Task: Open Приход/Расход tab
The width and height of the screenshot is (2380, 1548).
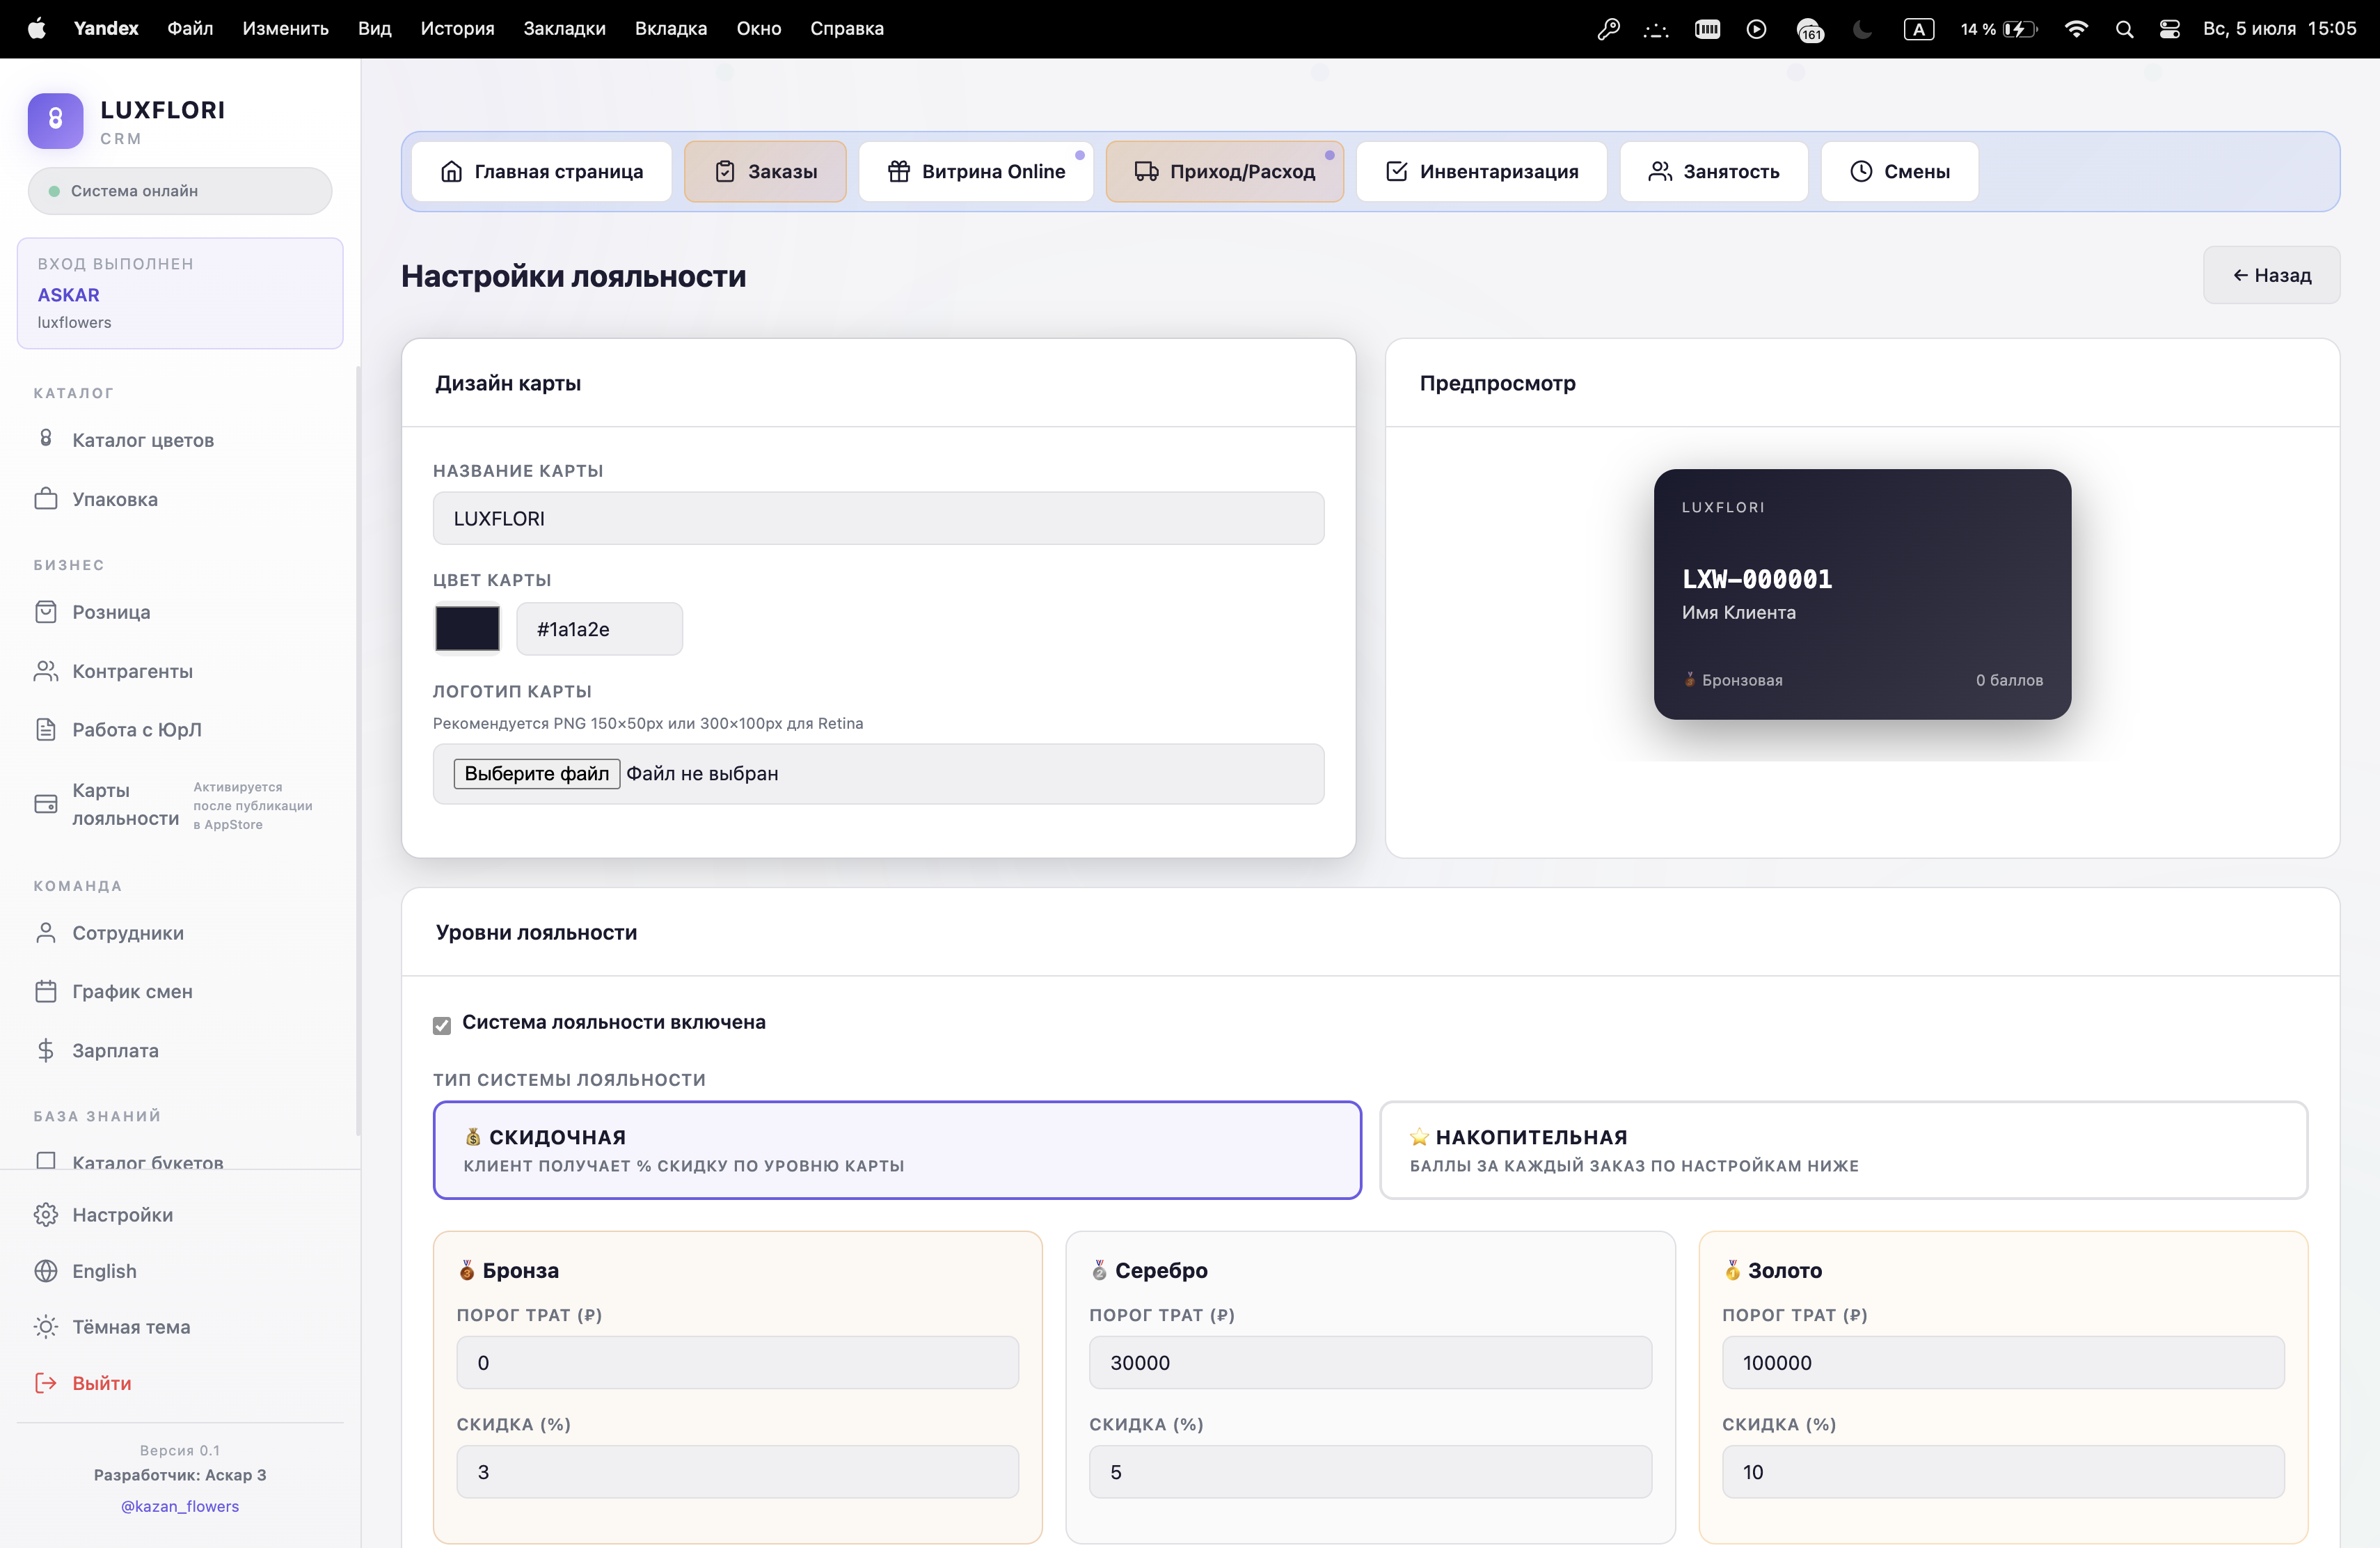Action: 1224,171
